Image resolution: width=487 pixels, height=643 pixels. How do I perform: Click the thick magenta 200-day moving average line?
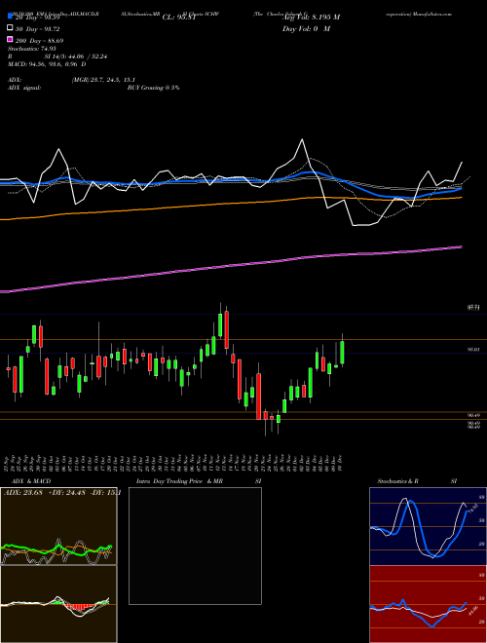click(x=230, y=267)
